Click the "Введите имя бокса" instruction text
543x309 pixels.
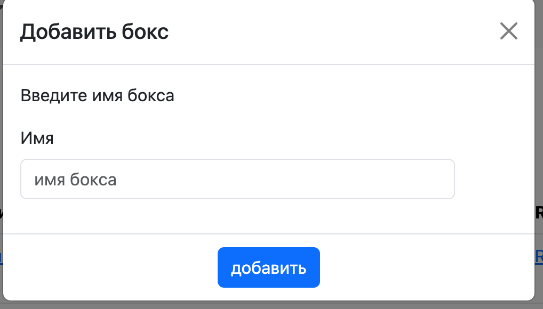(98, 96)
